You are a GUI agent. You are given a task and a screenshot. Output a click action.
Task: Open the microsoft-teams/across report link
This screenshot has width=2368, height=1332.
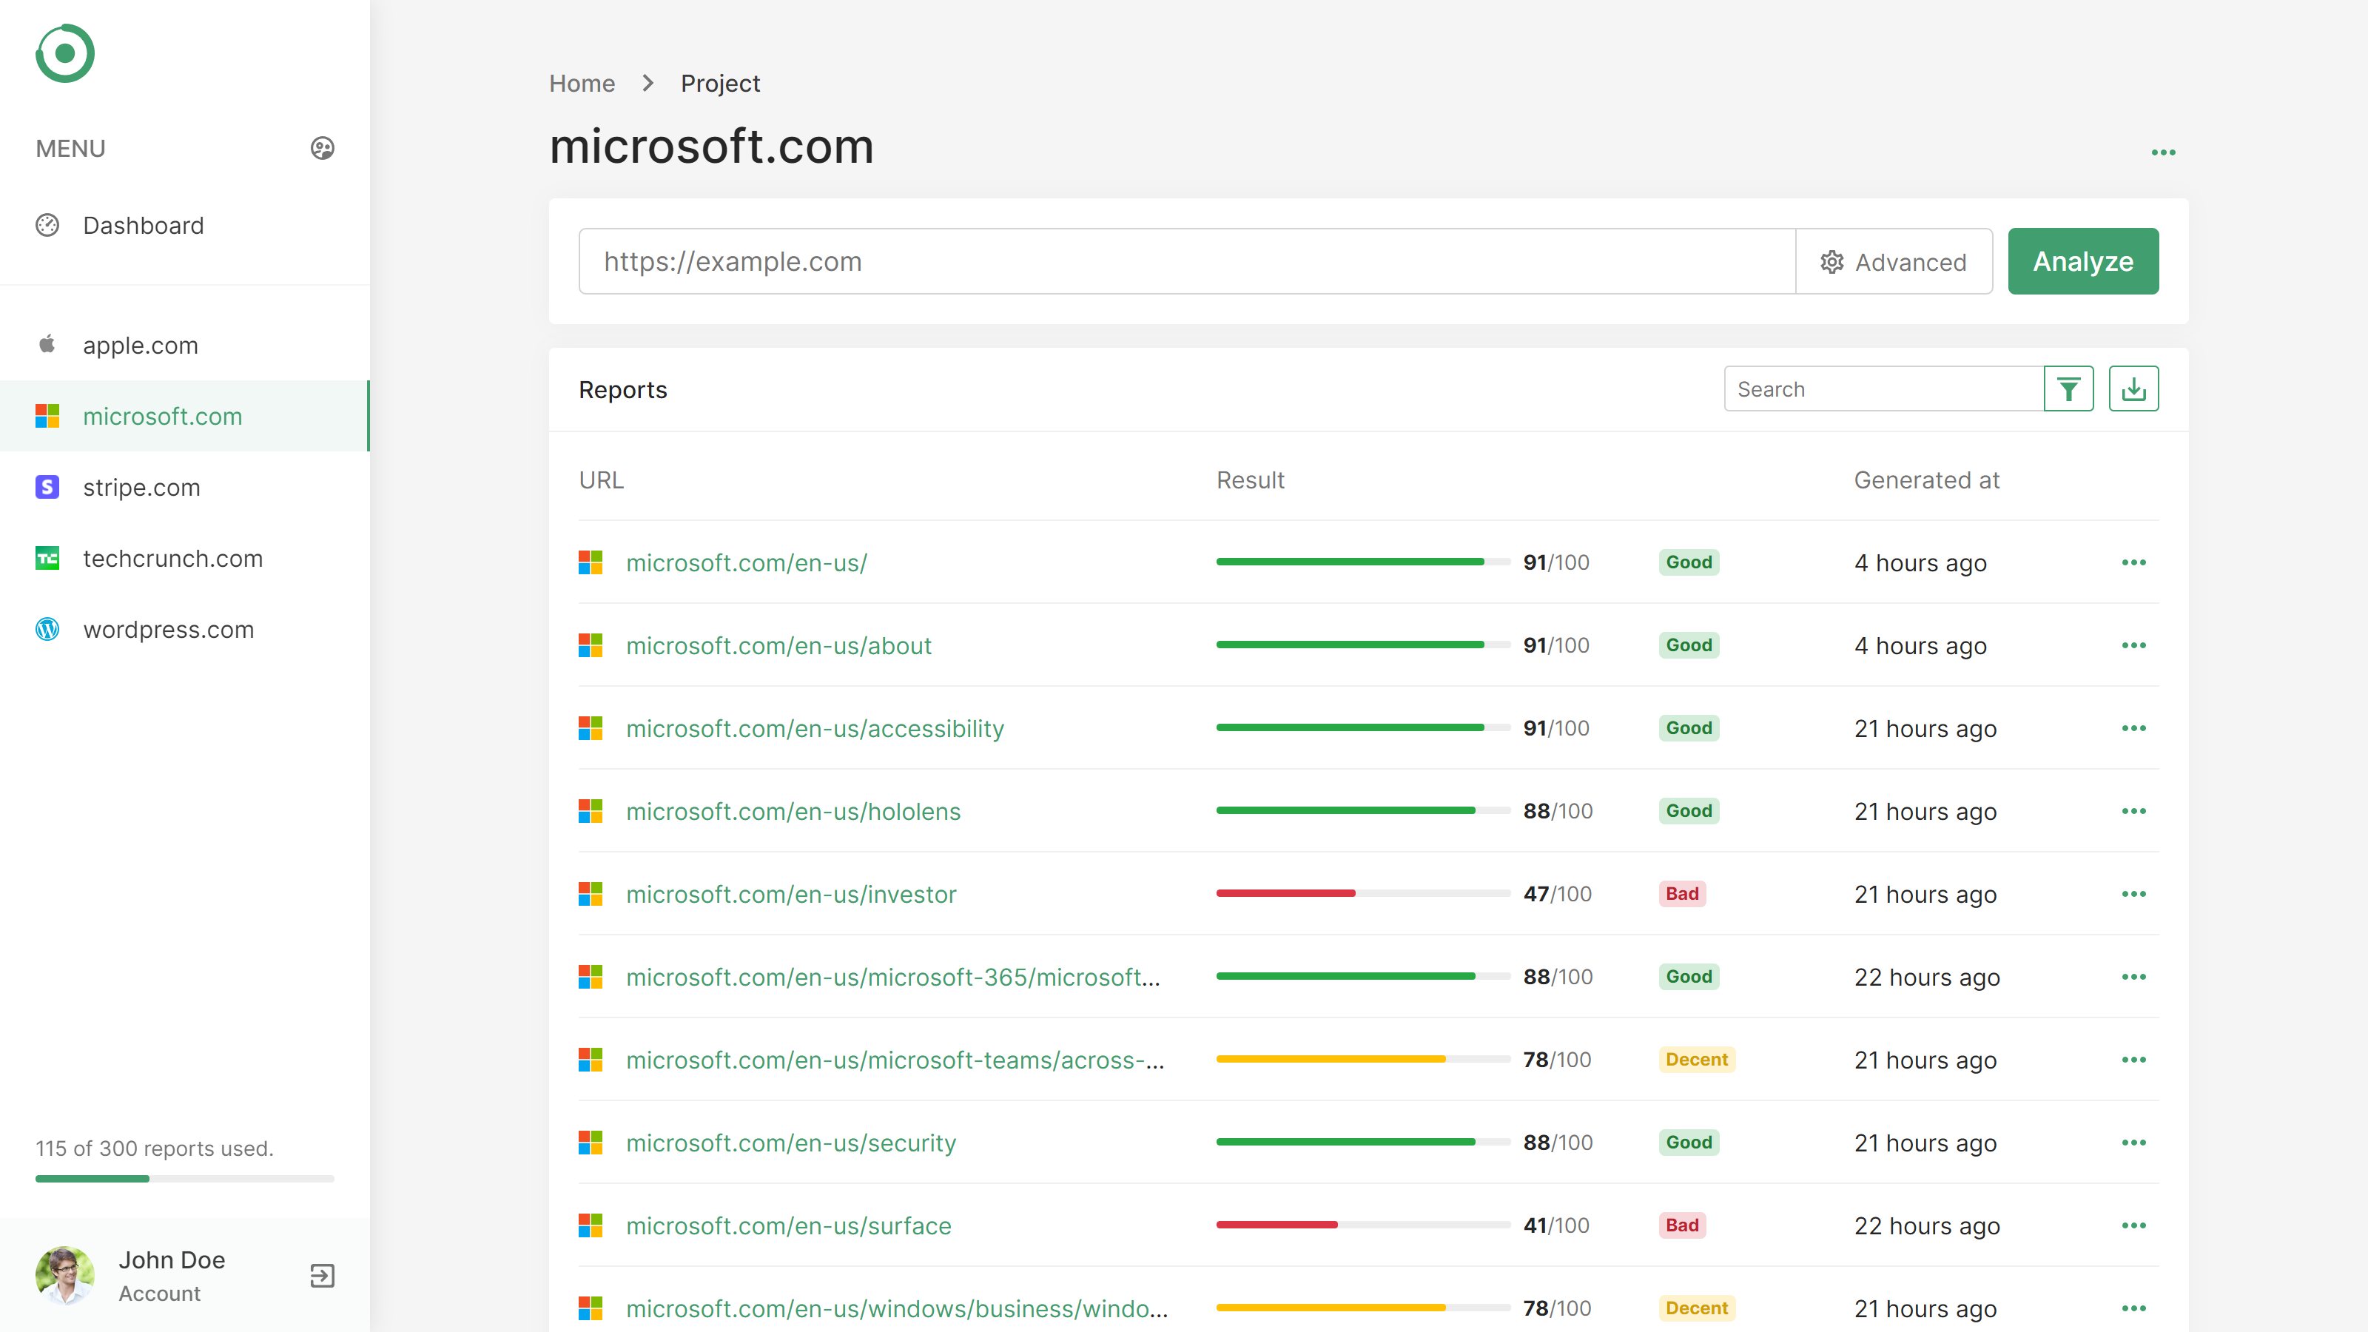pyautogui.click(x=895, y=1060)
